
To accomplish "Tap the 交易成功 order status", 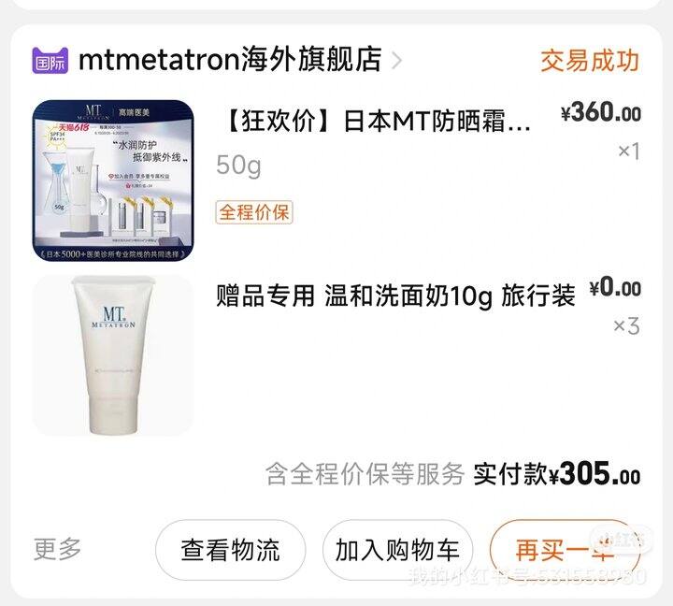I will tap(590, 61).
